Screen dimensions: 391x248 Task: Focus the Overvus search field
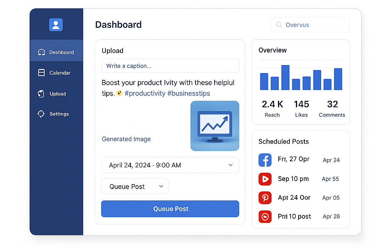pyautogui.click(x=310, y=25)
